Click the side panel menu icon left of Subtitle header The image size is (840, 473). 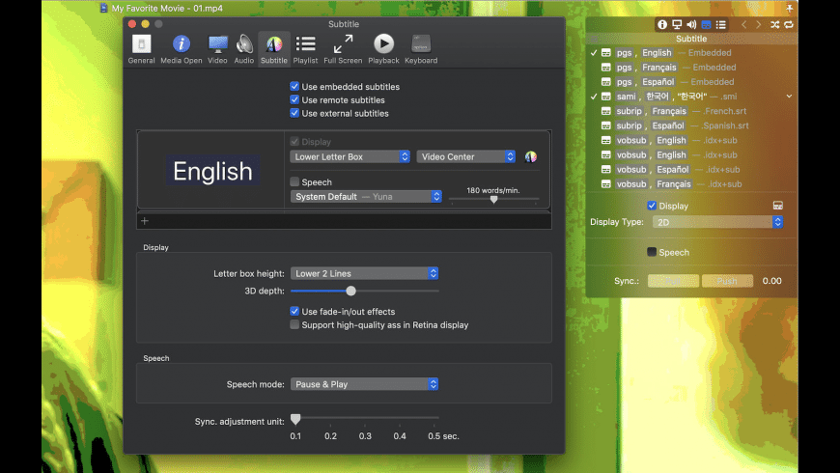(594, 39)
